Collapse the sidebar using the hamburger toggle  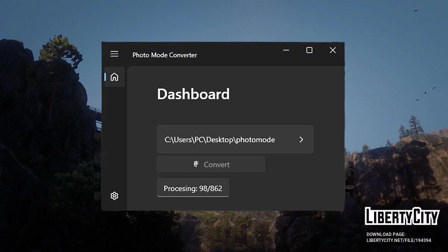pyautogui.click(x=114, y=53)
